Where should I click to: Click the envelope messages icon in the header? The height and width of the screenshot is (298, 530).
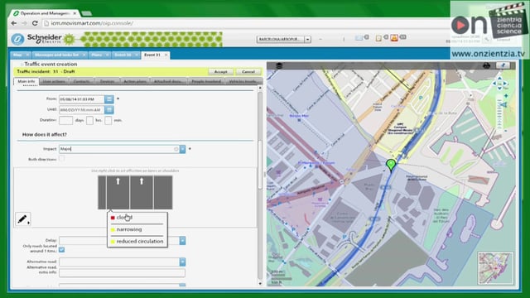(359, 38)
